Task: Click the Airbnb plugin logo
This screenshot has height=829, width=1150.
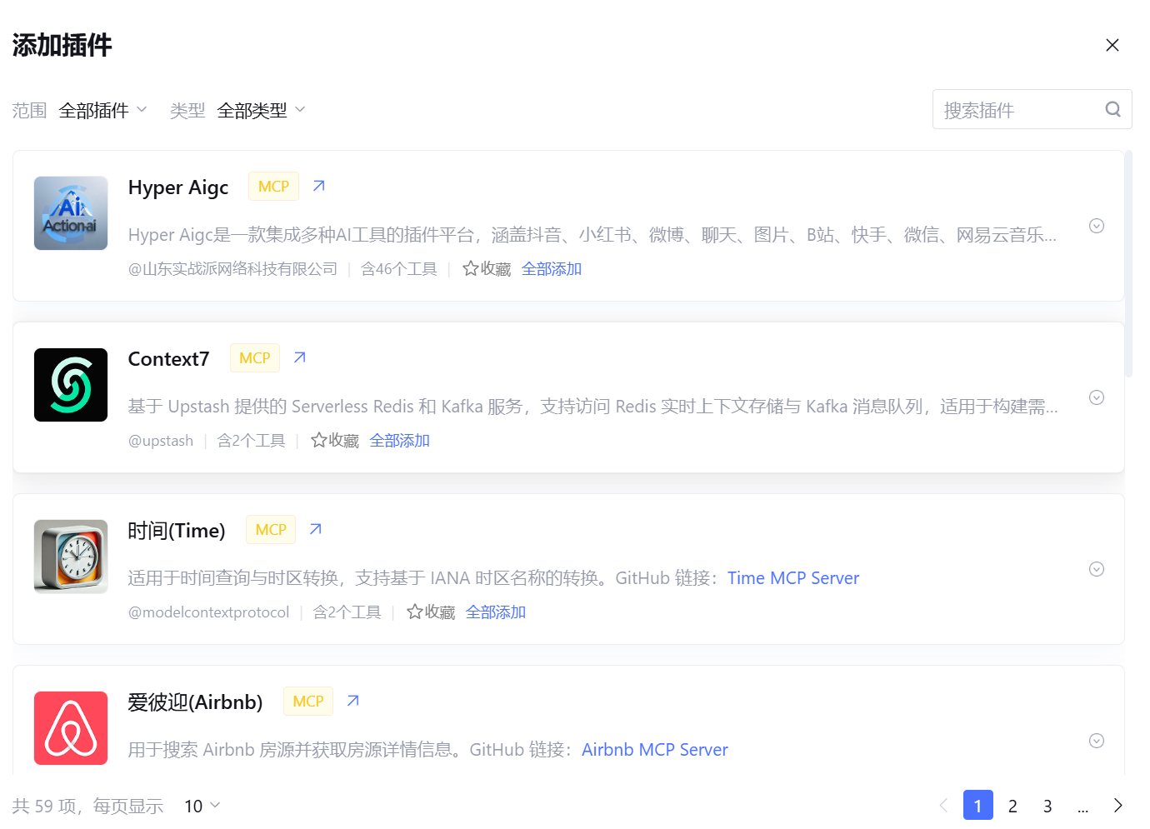Action: [x=71, y=727]
